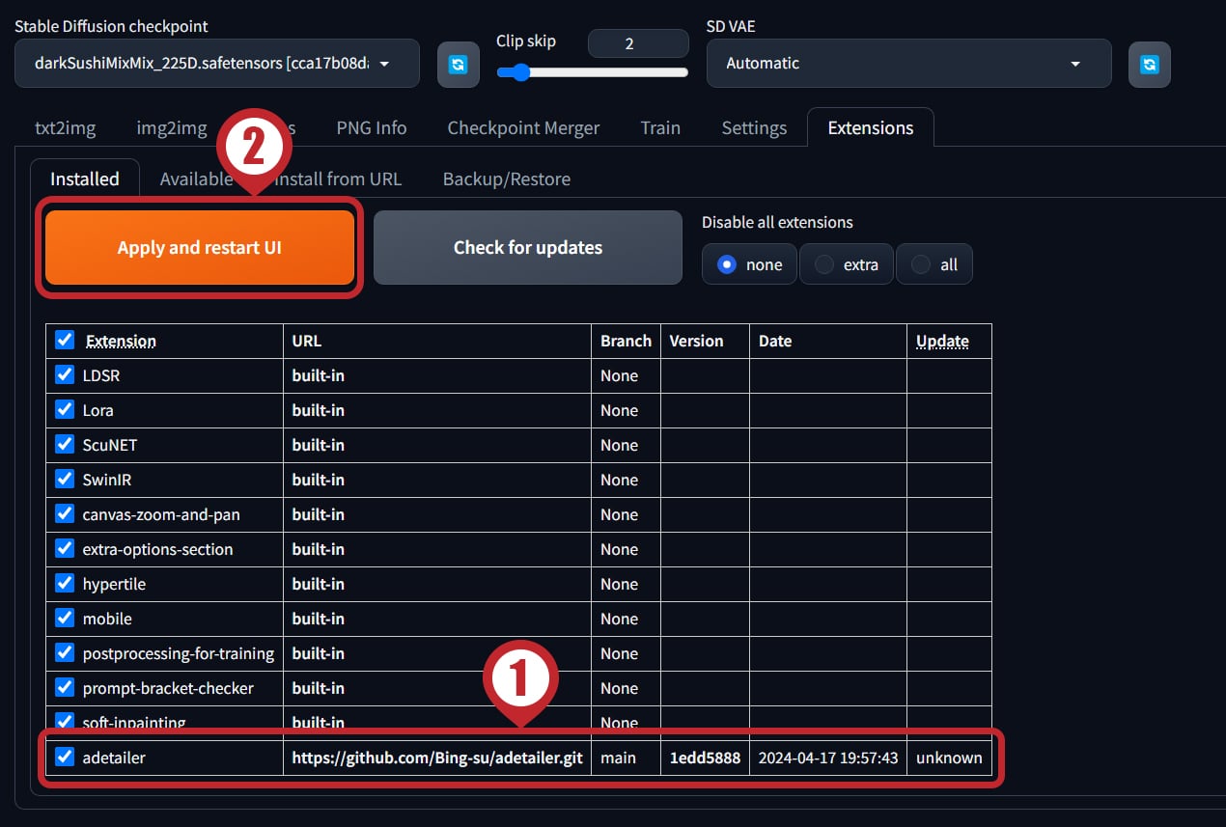1226x827 pixels.
Task: Disable the canvas-zoom-and-pan extension checkbox
Action: pos(65,513)
